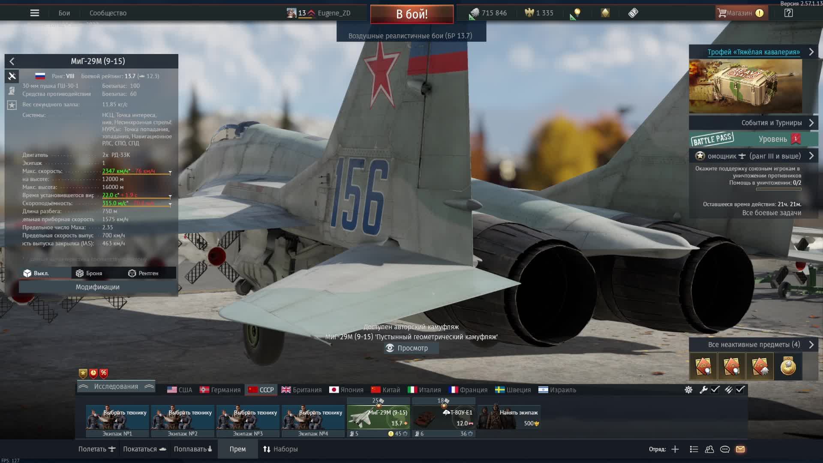The height and width of the screenshot is (463, 823).
Task: Switch to the Израиль nation tab
Action: coord(557,390)
